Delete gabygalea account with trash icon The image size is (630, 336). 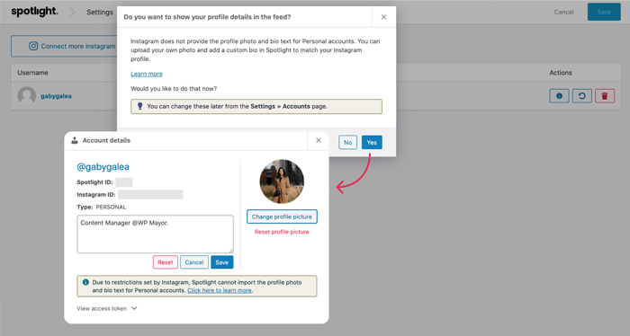[605, 96]
